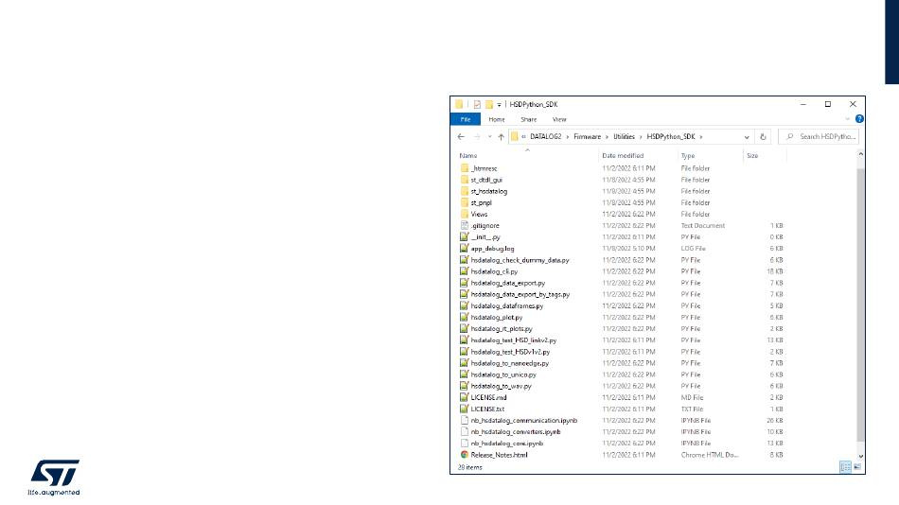Select hsdatalog_data_export.py file icon
This screenshot has height=505, width=899.
click(465, 283)
